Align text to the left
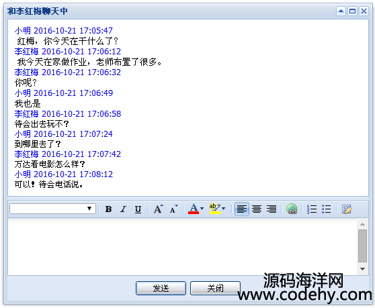Image resolution: width=375 pixels, height=308 pixels. point(242,209)
